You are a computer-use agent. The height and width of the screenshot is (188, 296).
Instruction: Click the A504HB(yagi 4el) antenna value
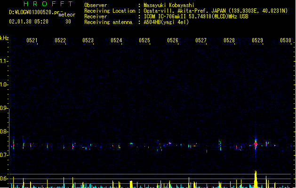(x=166, y=22)
